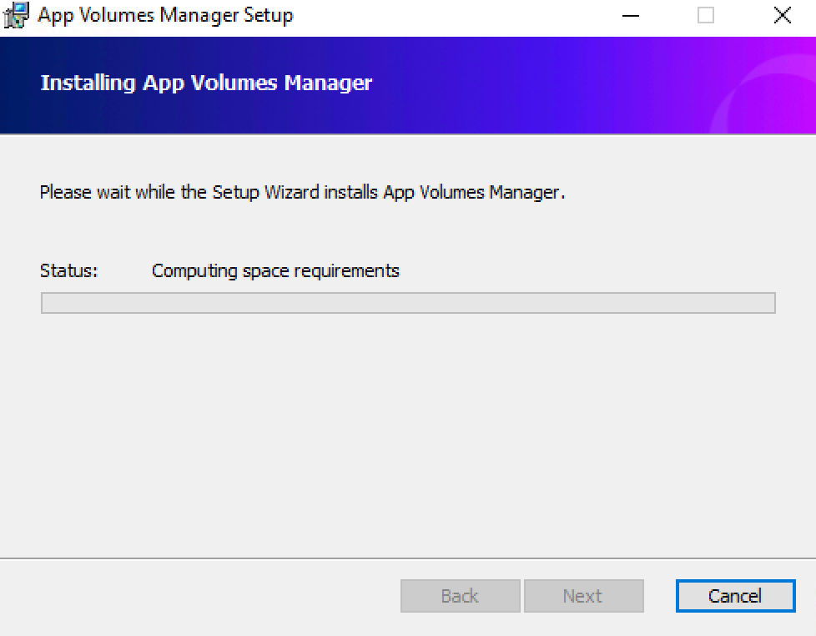Click the greyed-out maximize window button
816x636 pixels.
click(x=706, y=16)
